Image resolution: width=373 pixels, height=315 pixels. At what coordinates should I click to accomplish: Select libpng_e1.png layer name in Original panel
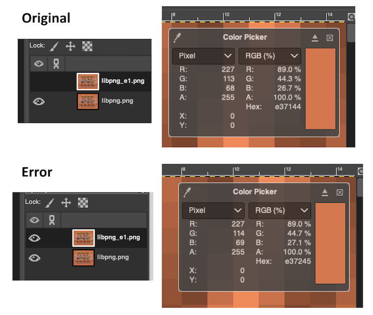coord(123,81)
